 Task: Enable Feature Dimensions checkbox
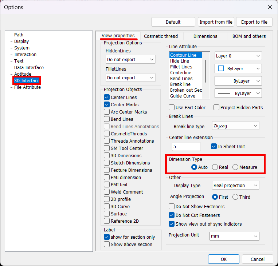click(107, 170)
